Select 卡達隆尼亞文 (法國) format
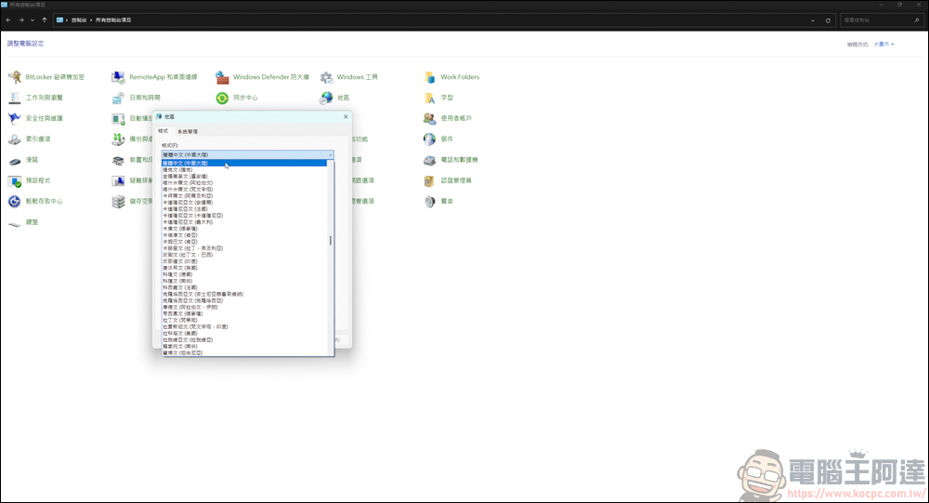The height and width of the screenshot is (503, 929). point(244,209)
